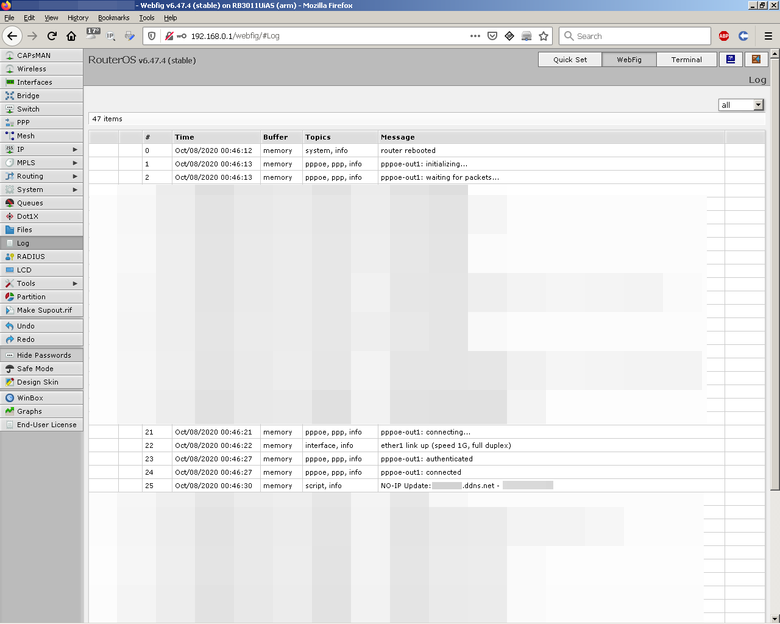Open the Files section

click(x=41, y=230)
